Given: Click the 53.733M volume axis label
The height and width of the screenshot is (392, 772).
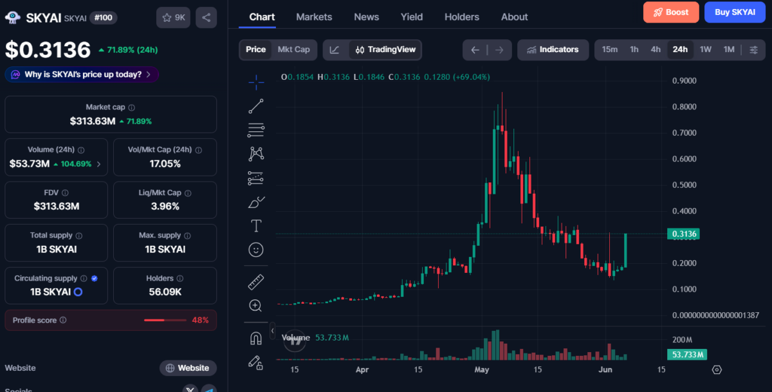Looking at the screenshot, I should click(686, 355).
